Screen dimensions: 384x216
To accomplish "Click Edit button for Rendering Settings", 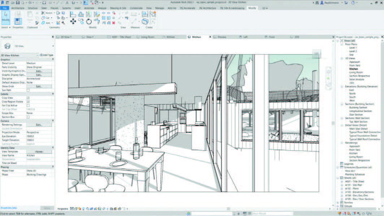I will click(x=39, y=125).
